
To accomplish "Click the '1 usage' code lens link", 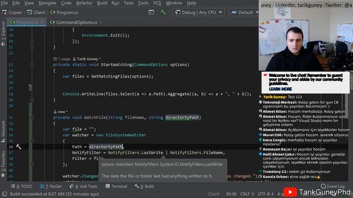I will click(62, 59).
